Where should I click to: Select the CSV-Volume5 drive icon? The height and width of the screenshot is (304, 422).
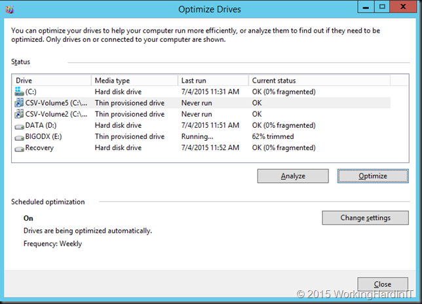(19, 103)
